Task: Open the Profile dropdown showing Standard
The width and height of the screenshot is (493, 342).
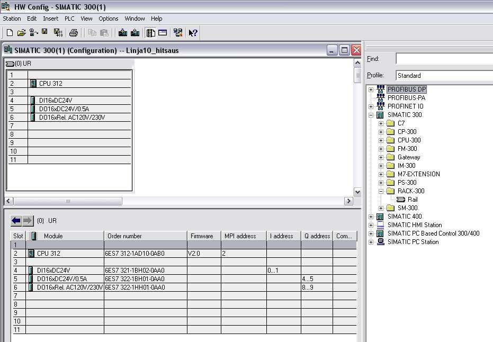Action: click(444, 75)
